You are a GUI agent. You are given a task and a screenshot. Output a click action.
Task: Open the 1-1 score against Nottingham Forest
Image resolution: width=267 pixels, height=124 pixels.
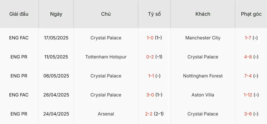(150, 76)
